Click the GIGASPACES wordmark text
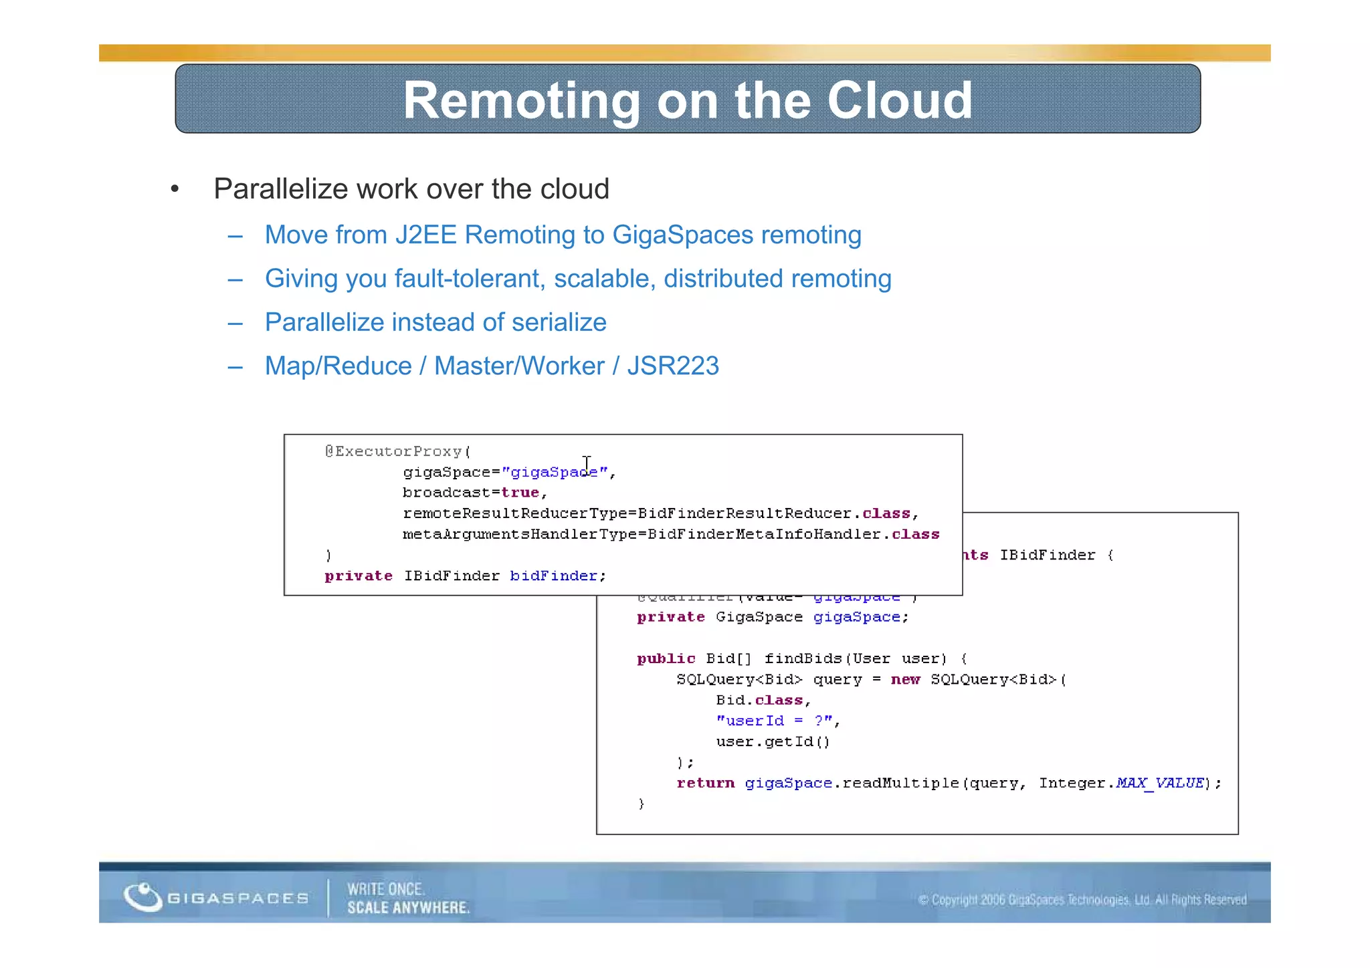This screenshot has height=968, width=1370. coord(237,898)
